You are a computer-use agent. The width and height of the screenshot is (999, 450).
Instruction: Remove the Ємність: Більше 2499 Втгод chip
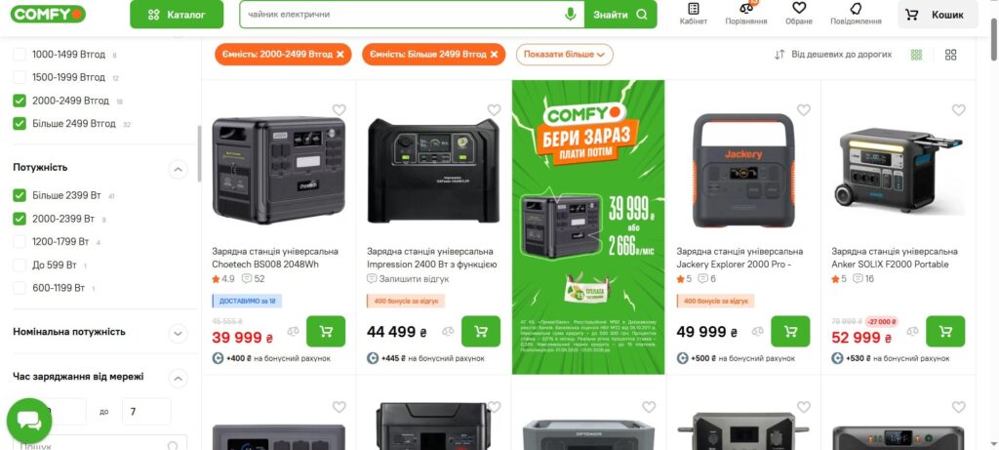pos(494,55)
